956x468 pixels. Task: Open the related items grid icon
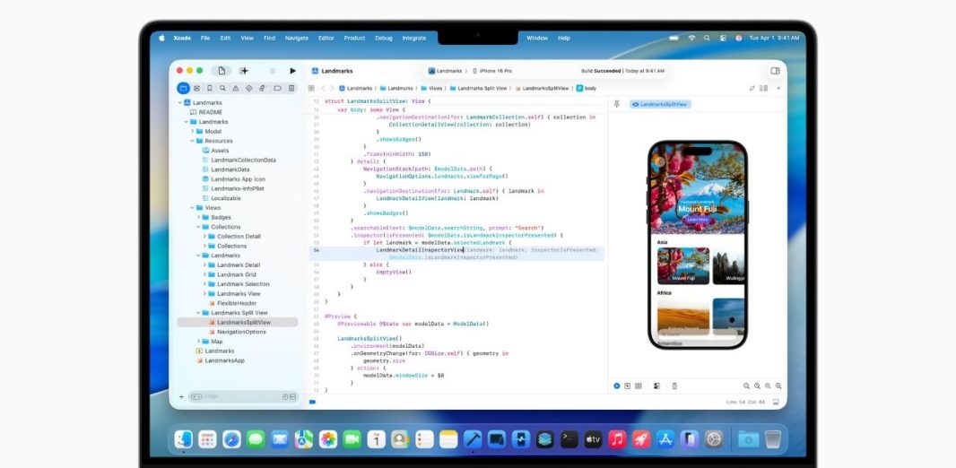[x=311, y=89]
